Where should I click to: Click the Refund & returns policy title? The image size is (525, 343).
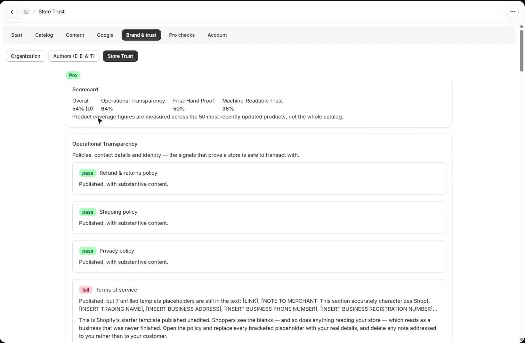pos(128,173)
